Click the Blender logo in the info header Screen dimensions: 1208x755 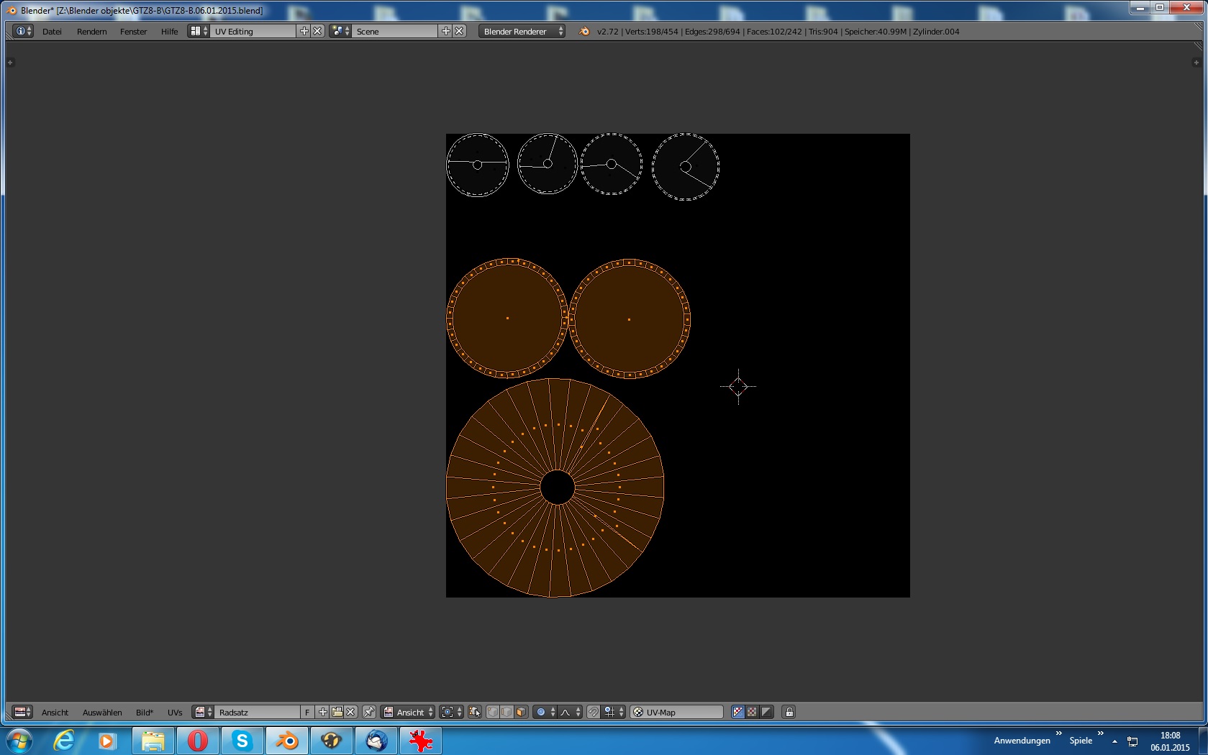[x=584, y=31]
